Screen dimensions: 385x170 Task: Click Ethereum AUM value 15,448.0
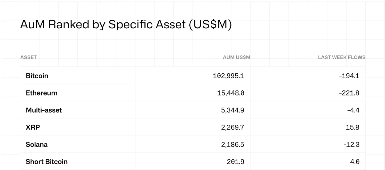230,93
